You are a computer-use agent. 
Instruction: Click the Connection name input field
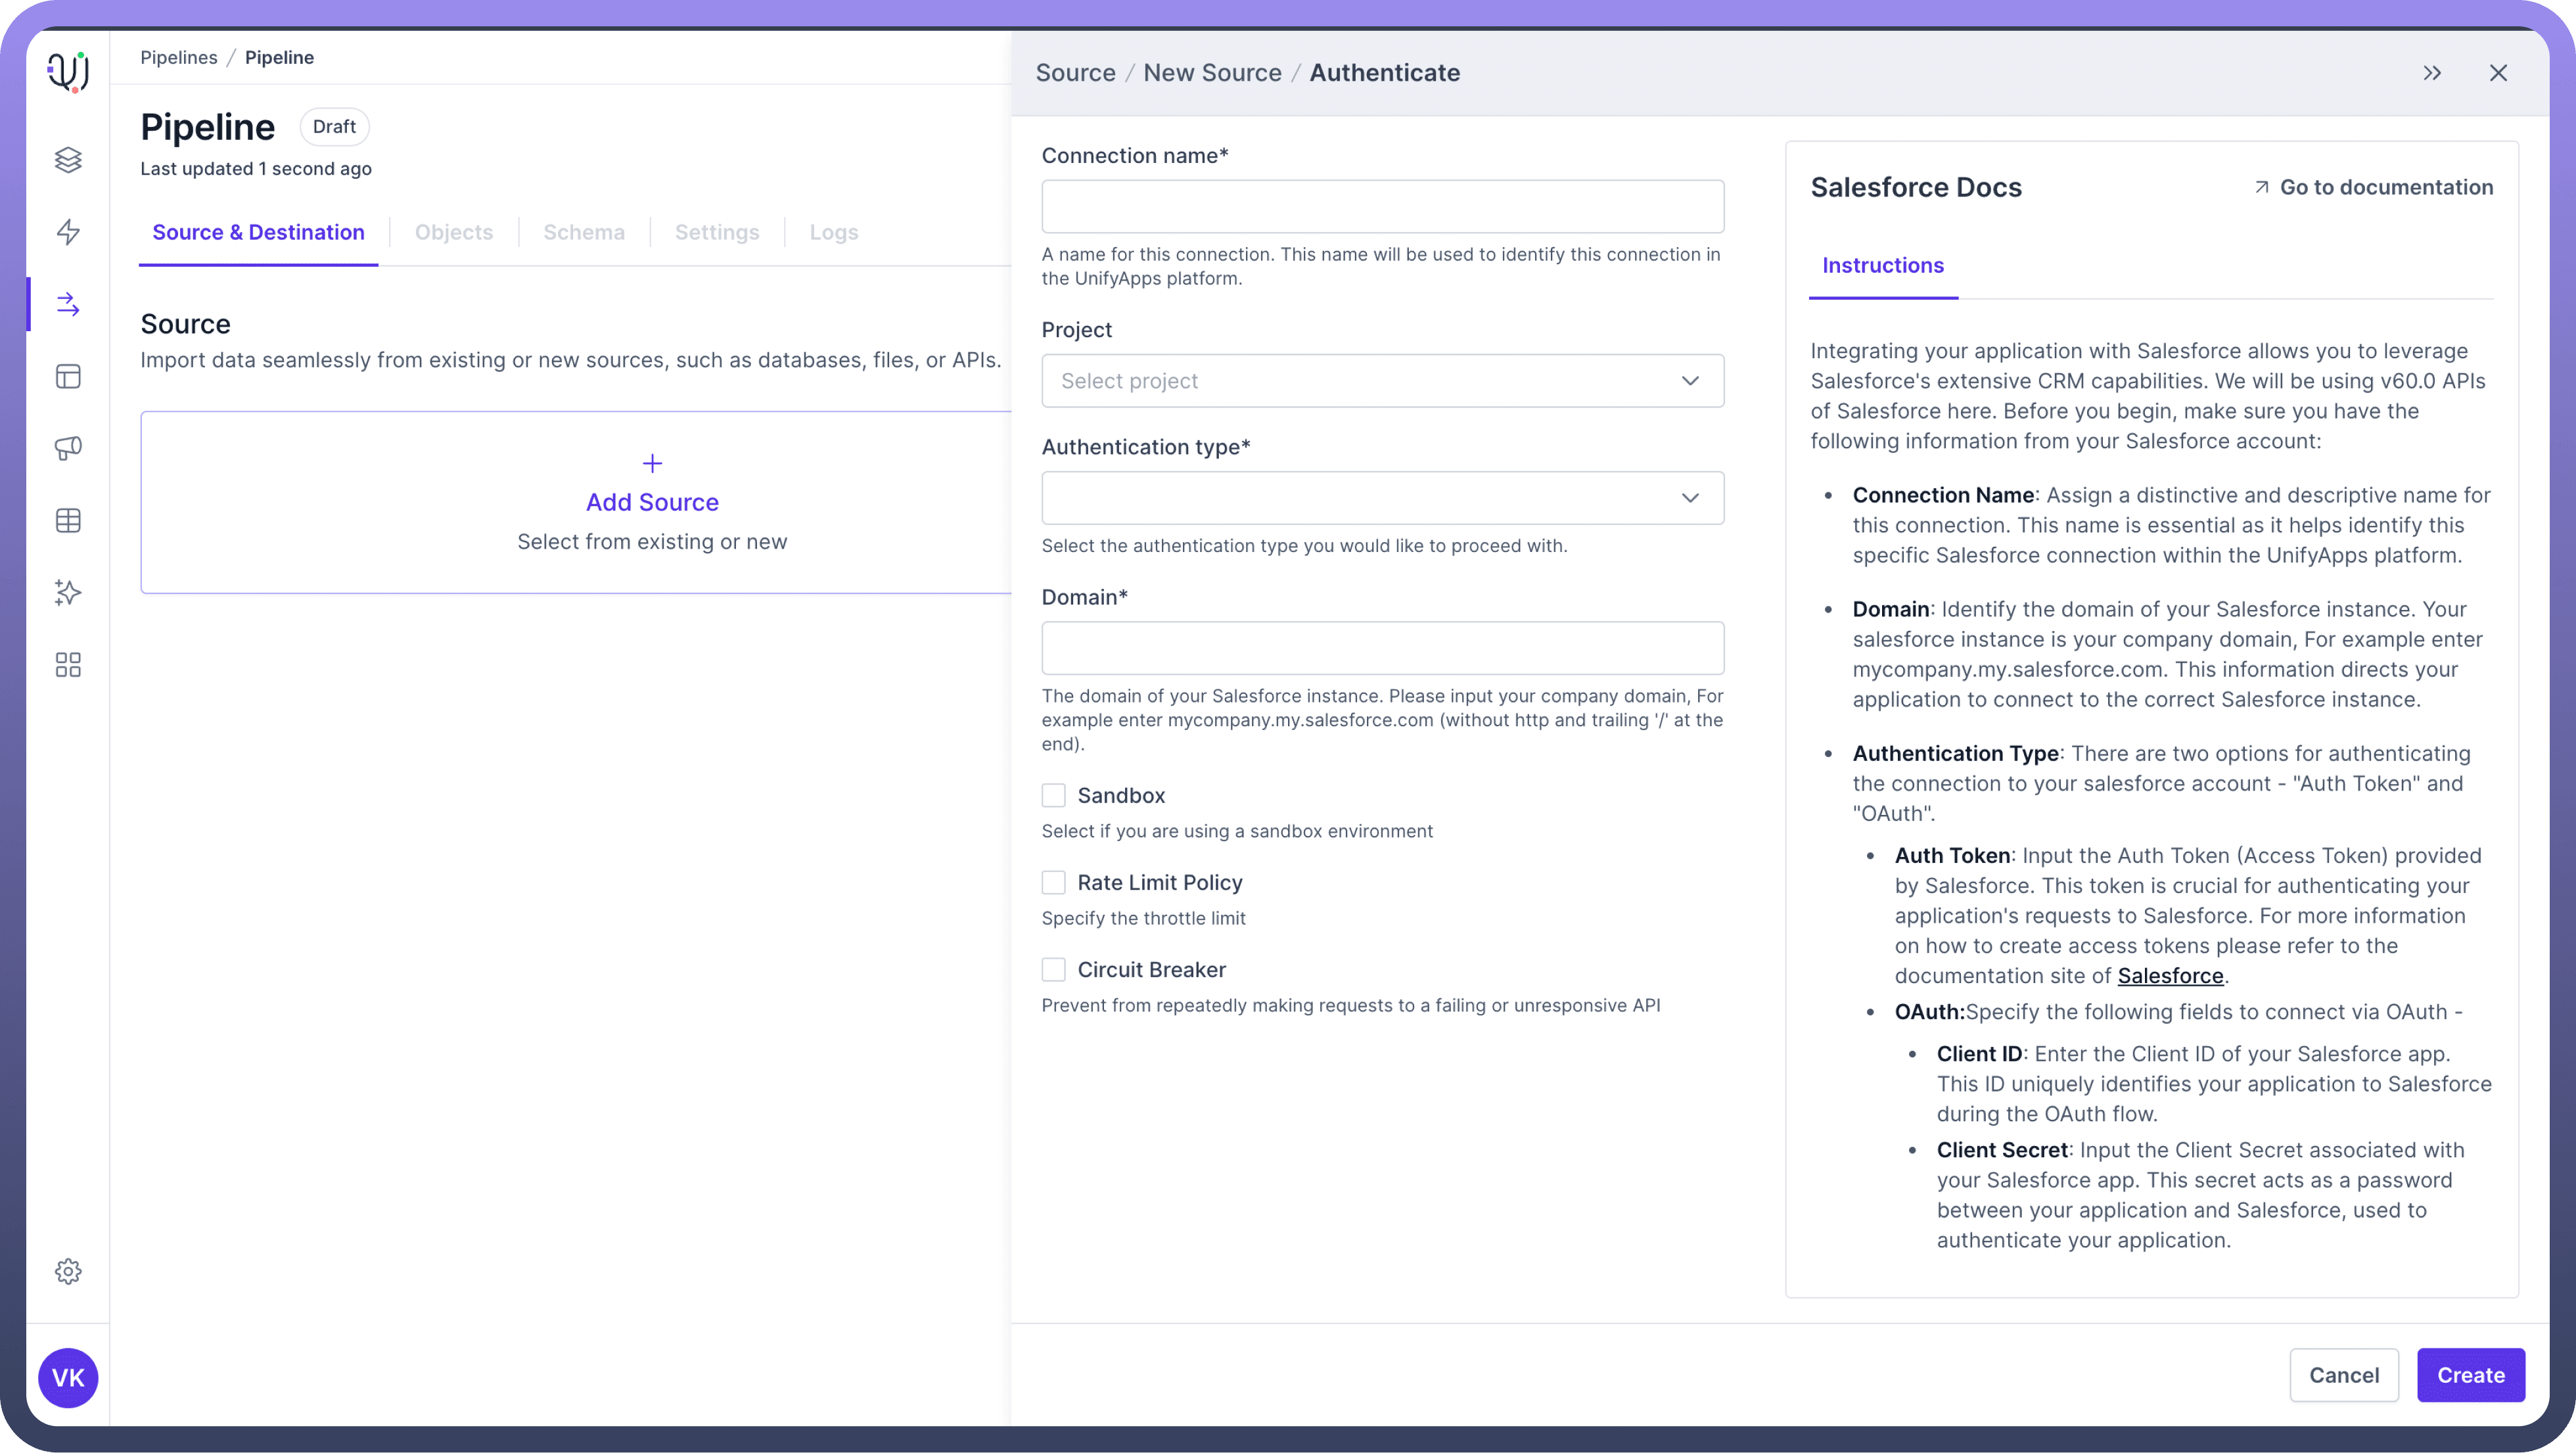1382,206
